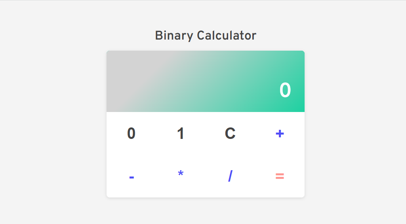Click the binary digit 0 key
Image resolution: width=406 pixels, height=224 pixels.
pyautogui.click(x=131, y=133)
